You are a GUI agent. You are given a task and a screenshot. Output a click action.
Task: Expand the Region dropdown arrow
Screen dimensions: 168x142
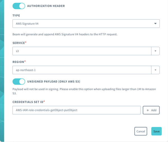(x=155, y=70)
